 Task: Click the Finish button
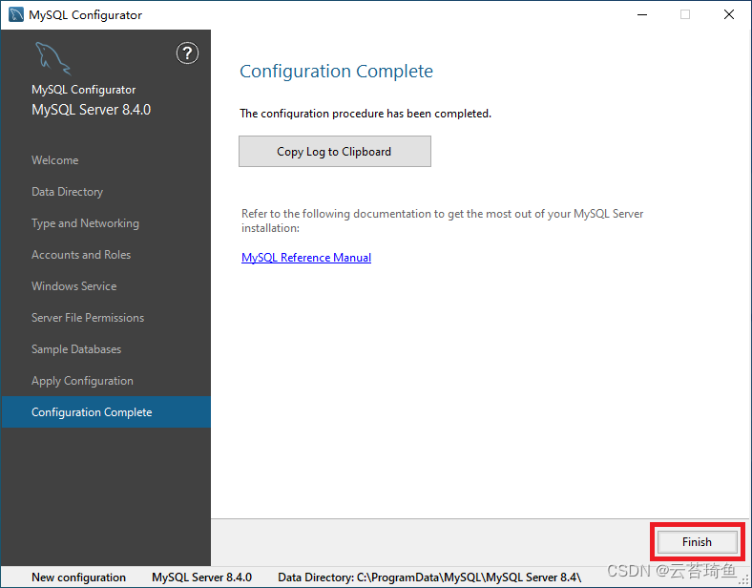tap(697, 542)
